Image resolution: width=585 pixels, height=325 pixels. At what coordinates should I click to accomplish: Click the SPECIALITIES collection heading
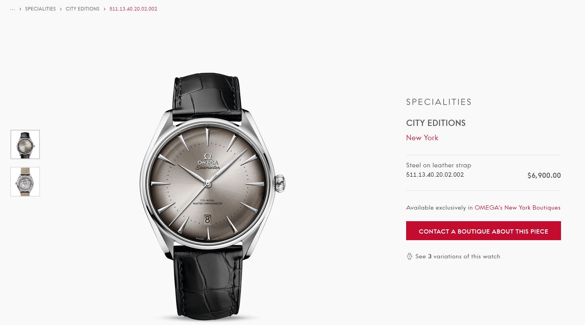point(439,102)
